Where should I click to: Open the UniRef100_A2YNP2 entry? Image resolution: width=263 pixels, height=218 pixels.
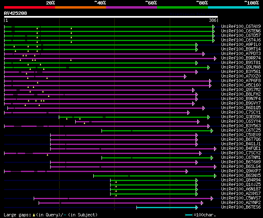[x=241, y=203]
